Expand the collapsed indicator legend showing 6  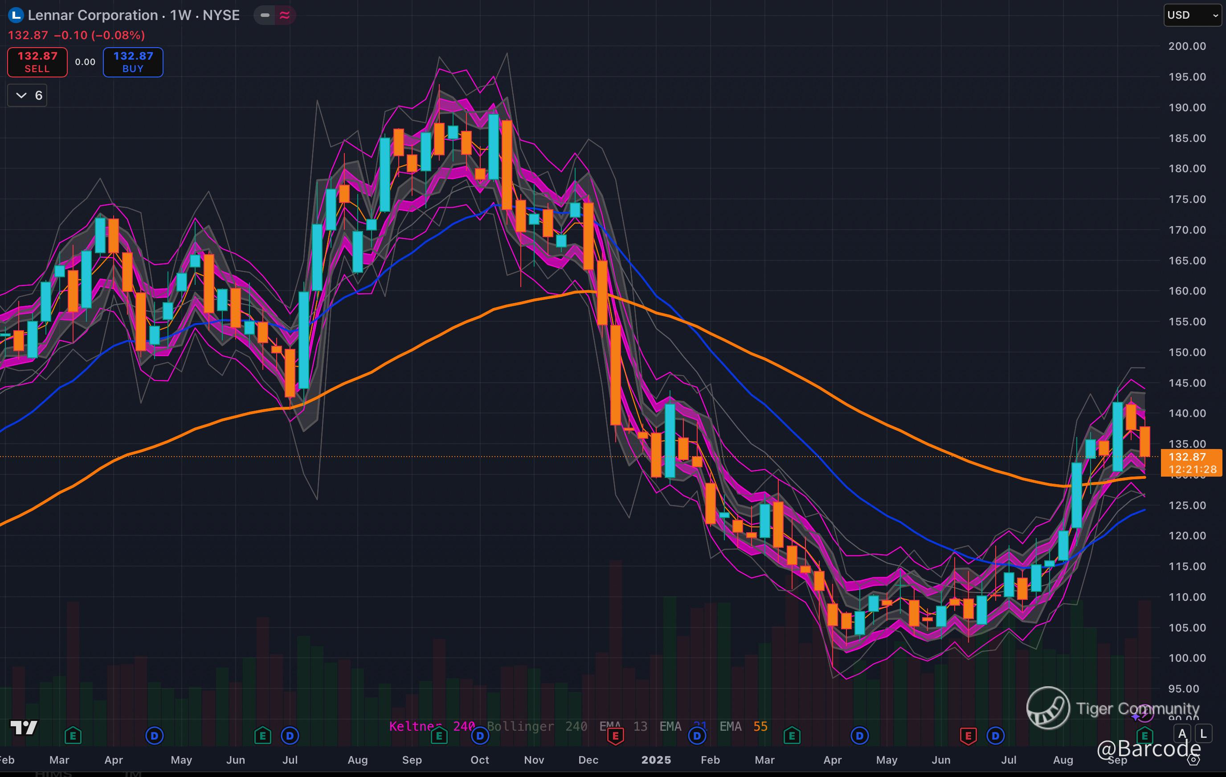click(28, 96)
